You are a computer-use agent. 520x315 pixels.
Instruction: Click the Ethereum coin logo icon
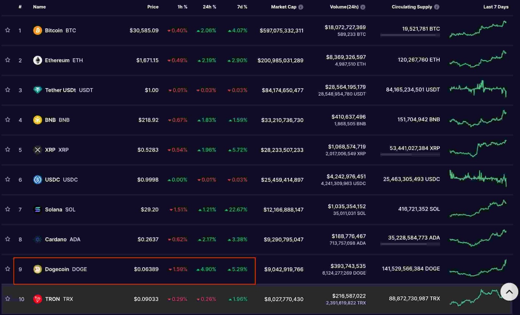click(37, 60)
